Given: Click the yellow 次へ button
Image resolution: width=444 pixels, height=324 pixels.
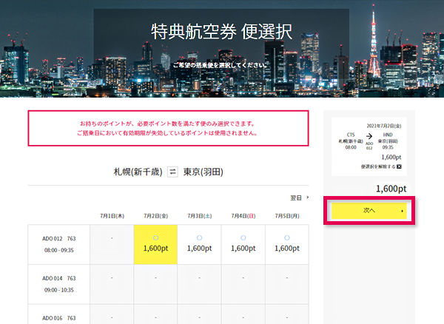Looking at the screenshot, I should [369, 211].
